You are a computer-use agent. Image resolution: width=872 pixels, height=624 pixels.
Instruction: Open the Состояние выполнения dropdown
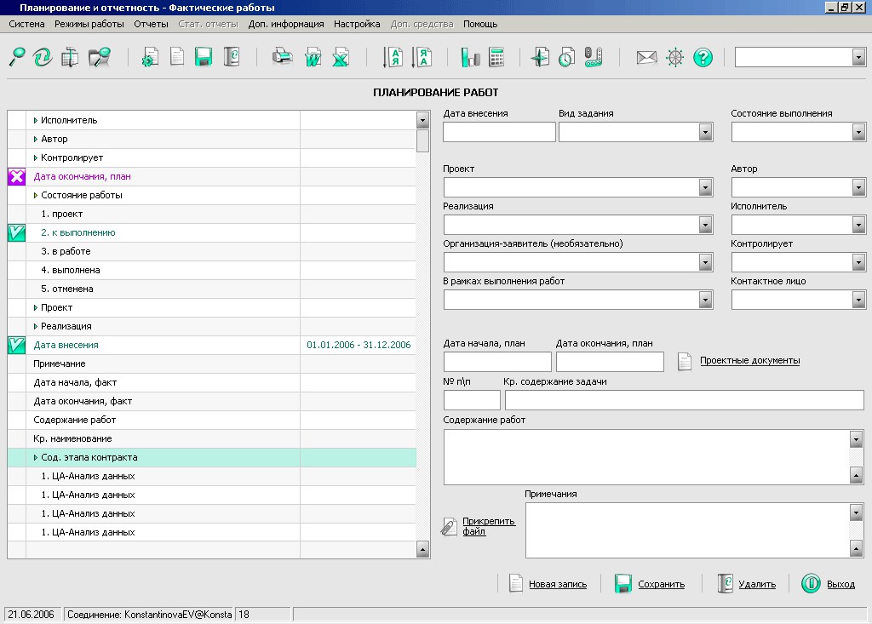coord(858,132)
